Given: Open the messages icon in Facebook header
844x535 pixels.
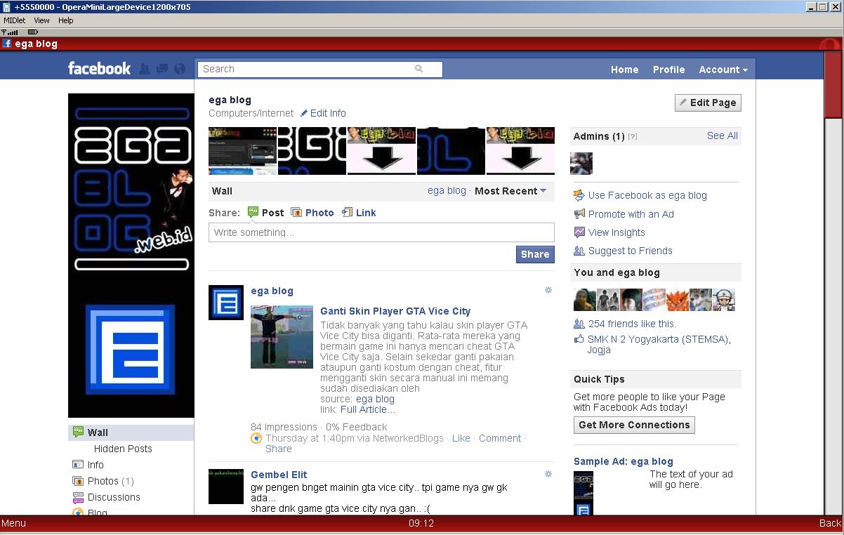Looking at the screenshot, I should point(162,69).
